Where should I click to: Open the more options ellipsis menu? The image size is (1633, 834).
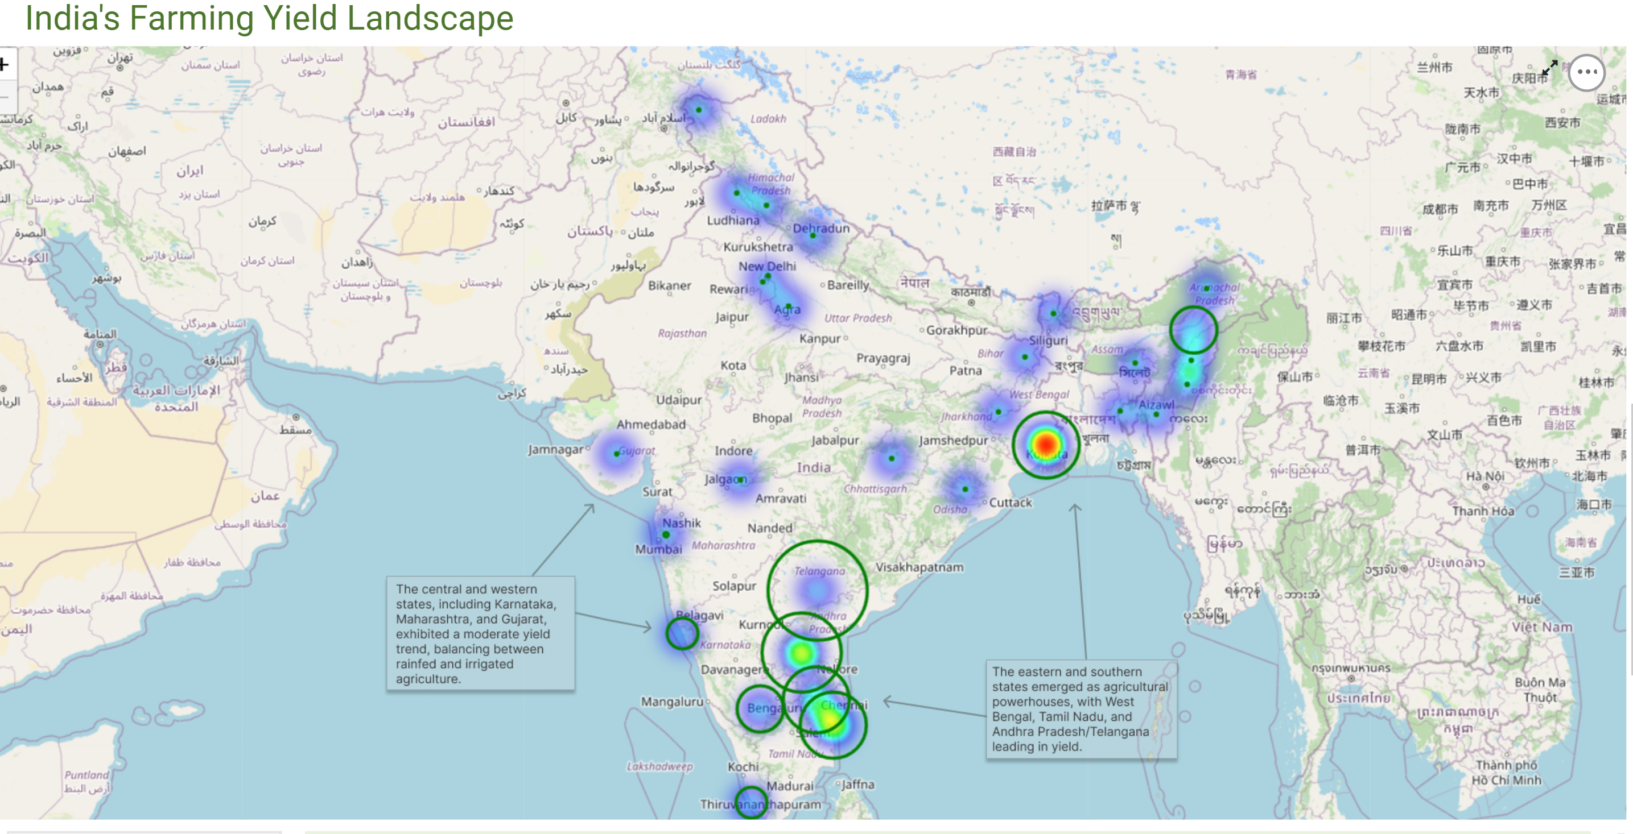click(1587, 72)
